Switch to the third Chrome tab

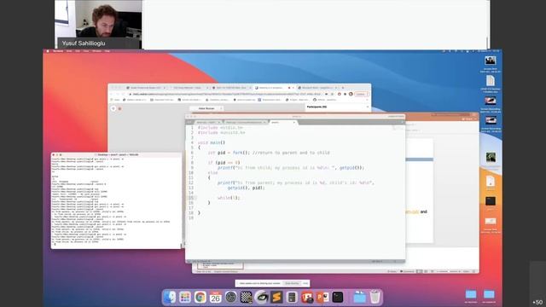[231, 88]
